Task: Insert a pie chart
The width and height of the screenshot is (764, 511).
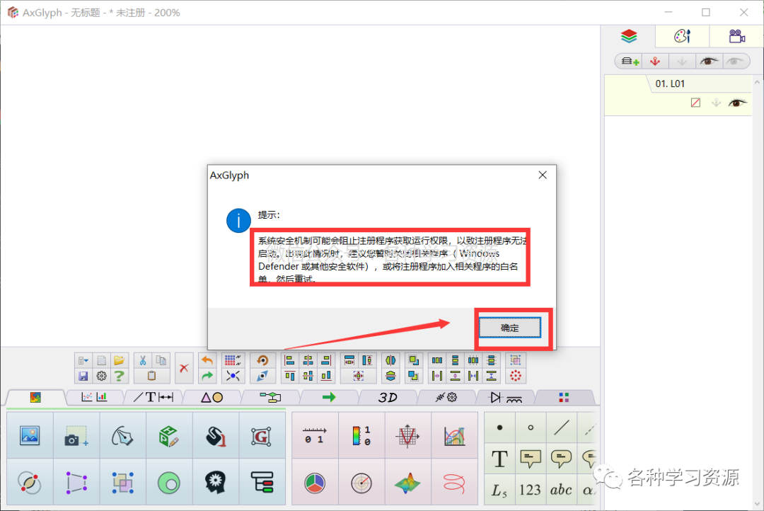Action: pyautogui.click(x=314, y=482)
